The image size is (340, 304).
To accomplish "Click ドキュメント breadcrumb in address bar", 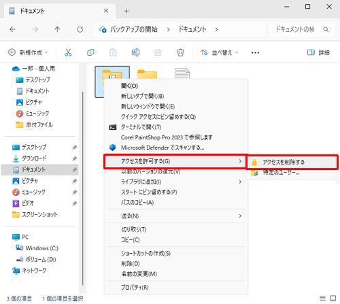I will click(x=192, y=29).
